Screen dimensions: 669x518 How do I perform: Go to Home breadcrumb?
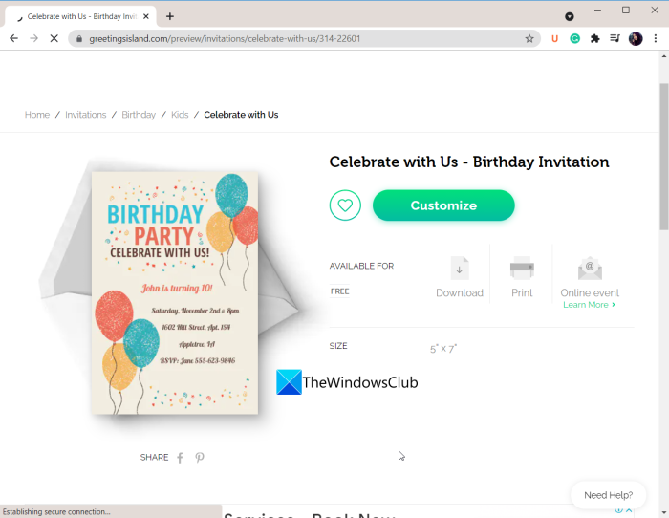coord(37,115)
